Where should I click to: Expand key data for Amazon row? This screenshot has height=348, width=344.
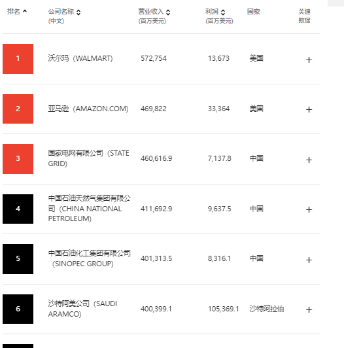[x=309, y=109]
